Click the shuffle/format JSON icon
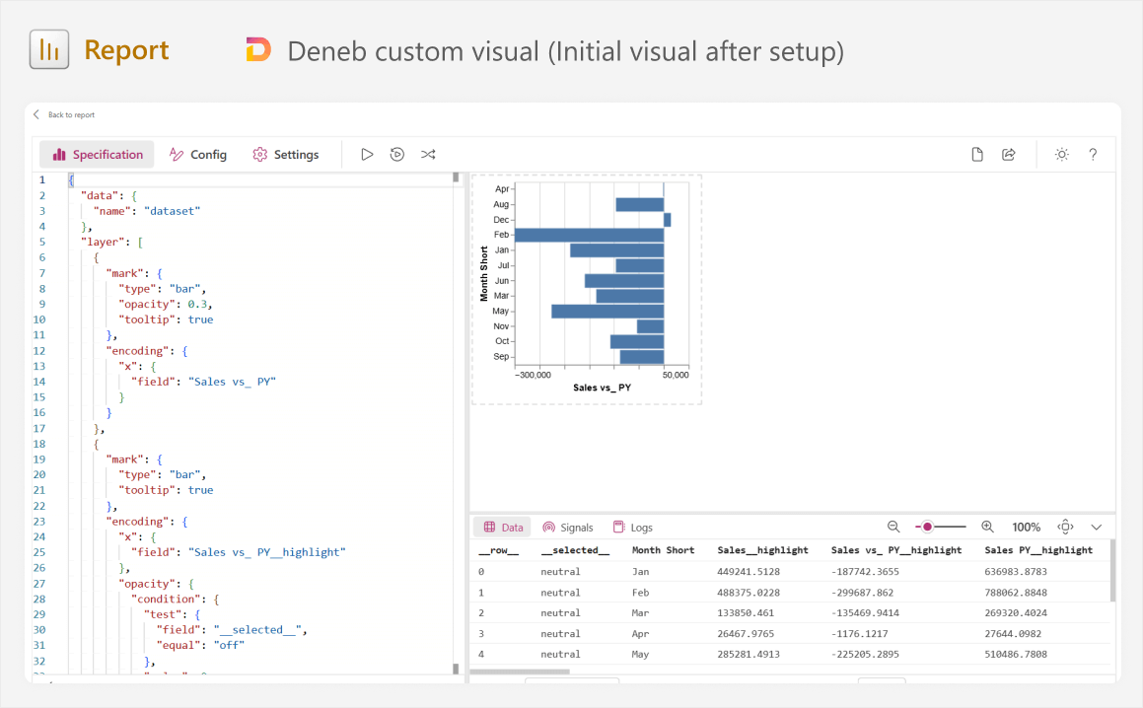1143x708 pixels. [428, 155]
